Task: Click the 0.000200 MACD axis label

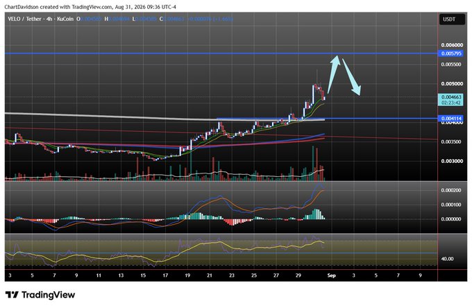Action: click(x=451, y=190)
